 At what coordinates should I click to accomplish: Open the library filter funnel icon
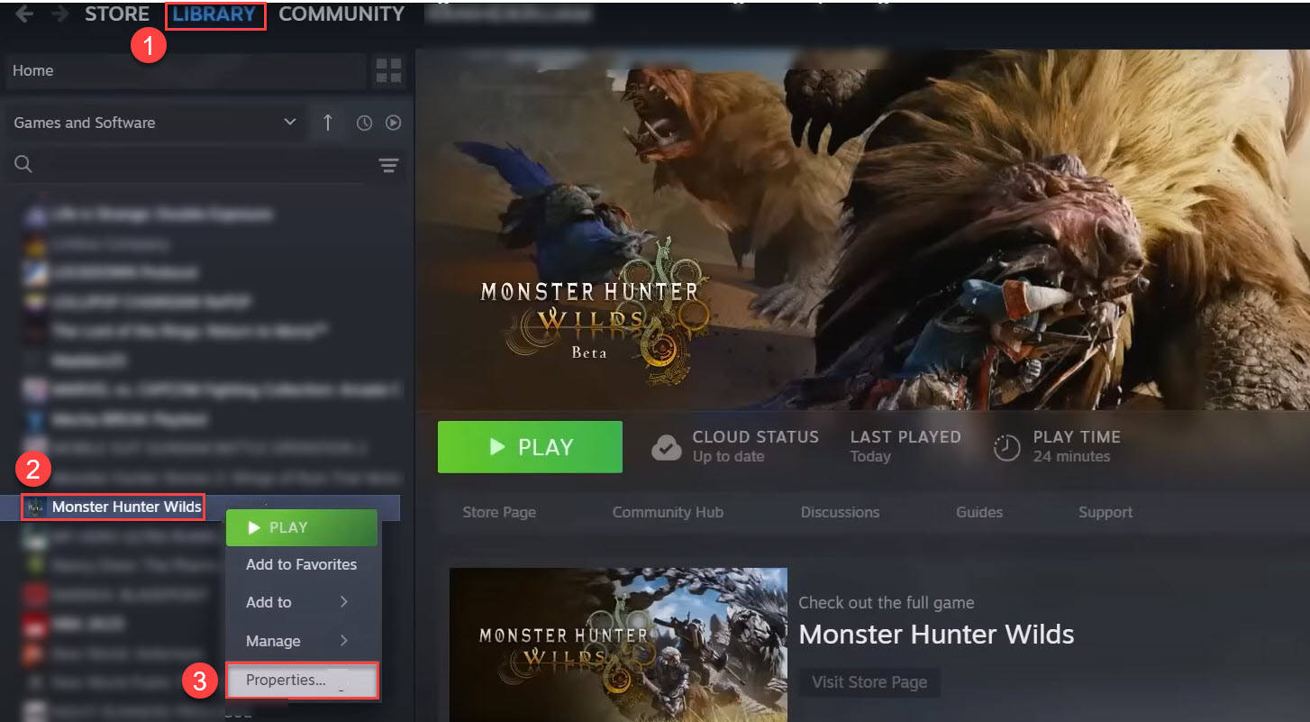[x=388, y=166]
